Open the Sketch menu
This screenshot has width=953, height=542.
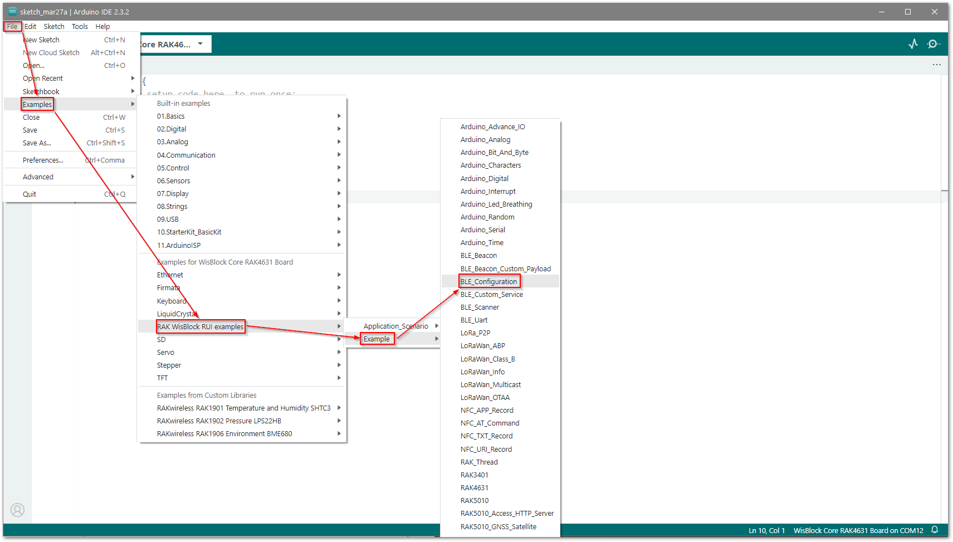54,26
